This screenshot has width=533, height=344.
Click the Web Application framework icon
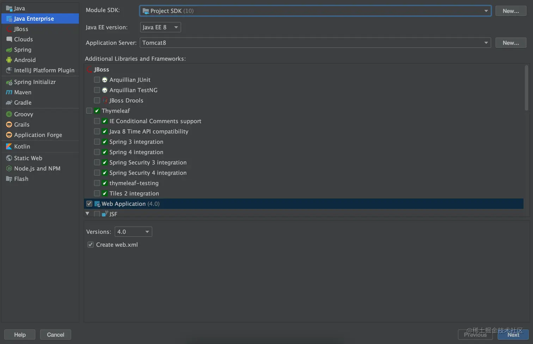click(x=97, y=204)
